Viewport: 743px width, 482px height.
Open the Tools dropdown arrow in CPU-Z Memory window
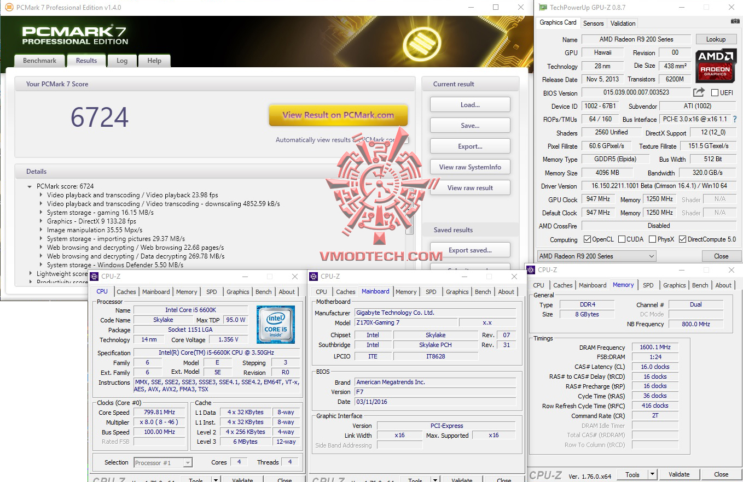coord(652,474)
